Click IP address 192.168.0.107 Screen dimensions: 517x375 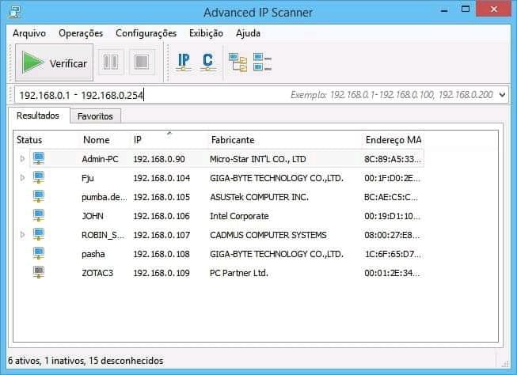[162, 235]
